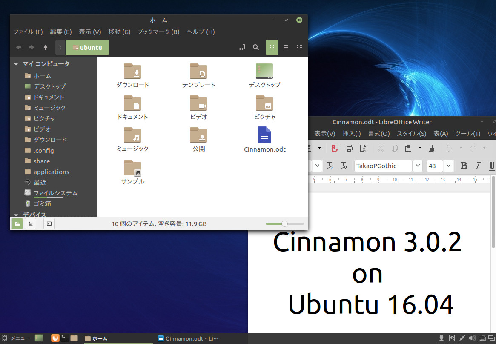496x344 pixels.
Task: Click path bar left scroll arrow
Action: click(x=60, y=47)
